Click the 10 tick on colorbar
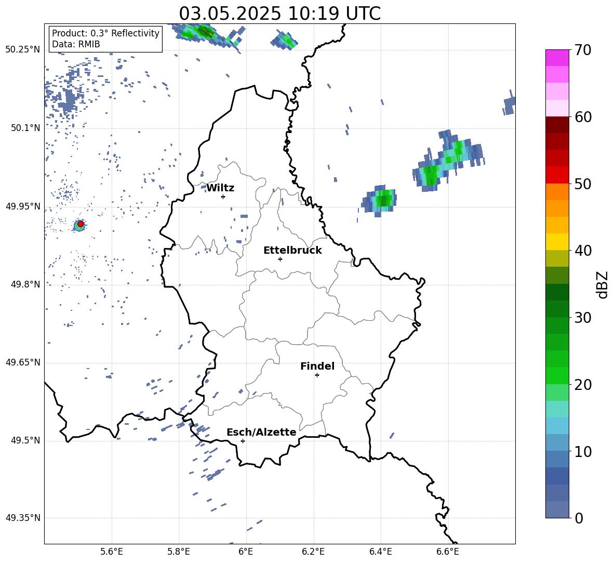 (x=582, y=451)
